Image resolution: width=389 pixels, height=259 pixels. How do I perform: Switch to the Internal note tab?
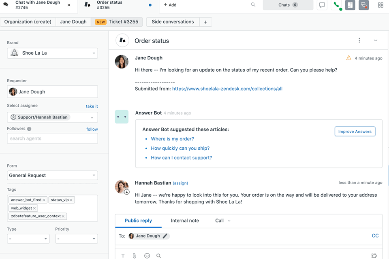click(x=185, y=221)
